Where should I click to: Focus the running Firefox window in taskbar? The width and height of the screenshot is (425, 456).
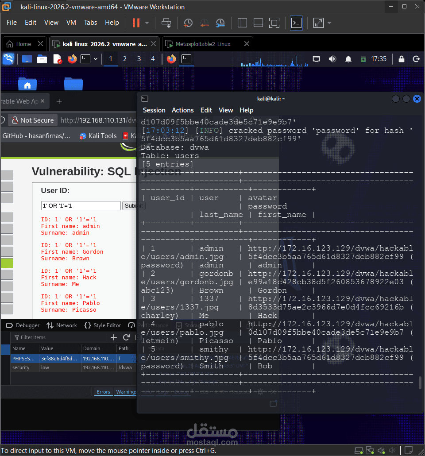click(x=171, y=59)
